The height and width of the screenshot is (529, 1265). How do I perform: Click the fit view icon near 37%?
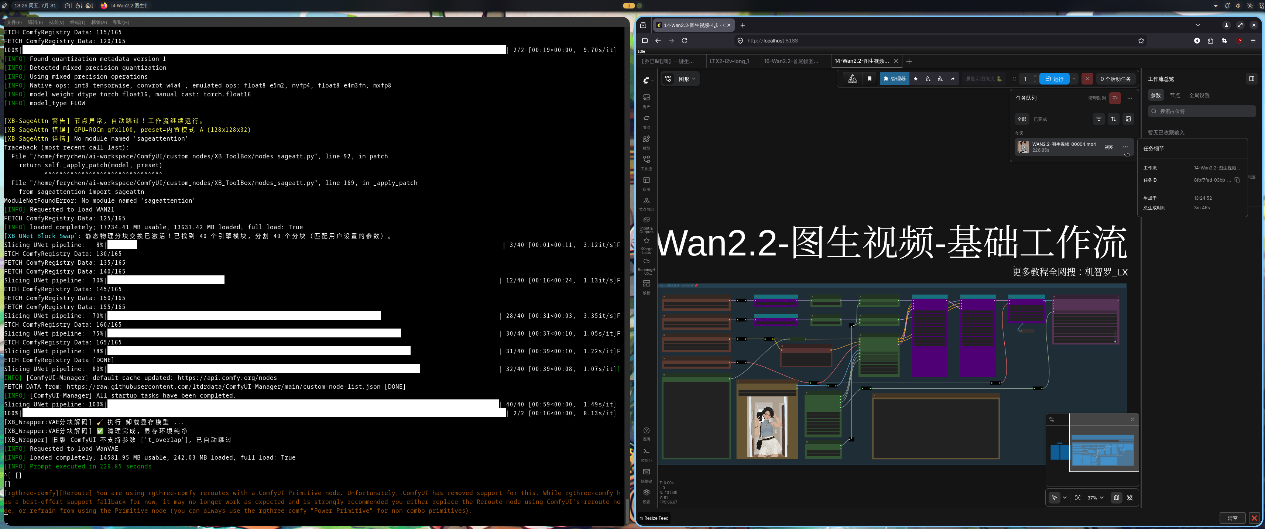pyautogui.click(x=1077, y=498)
